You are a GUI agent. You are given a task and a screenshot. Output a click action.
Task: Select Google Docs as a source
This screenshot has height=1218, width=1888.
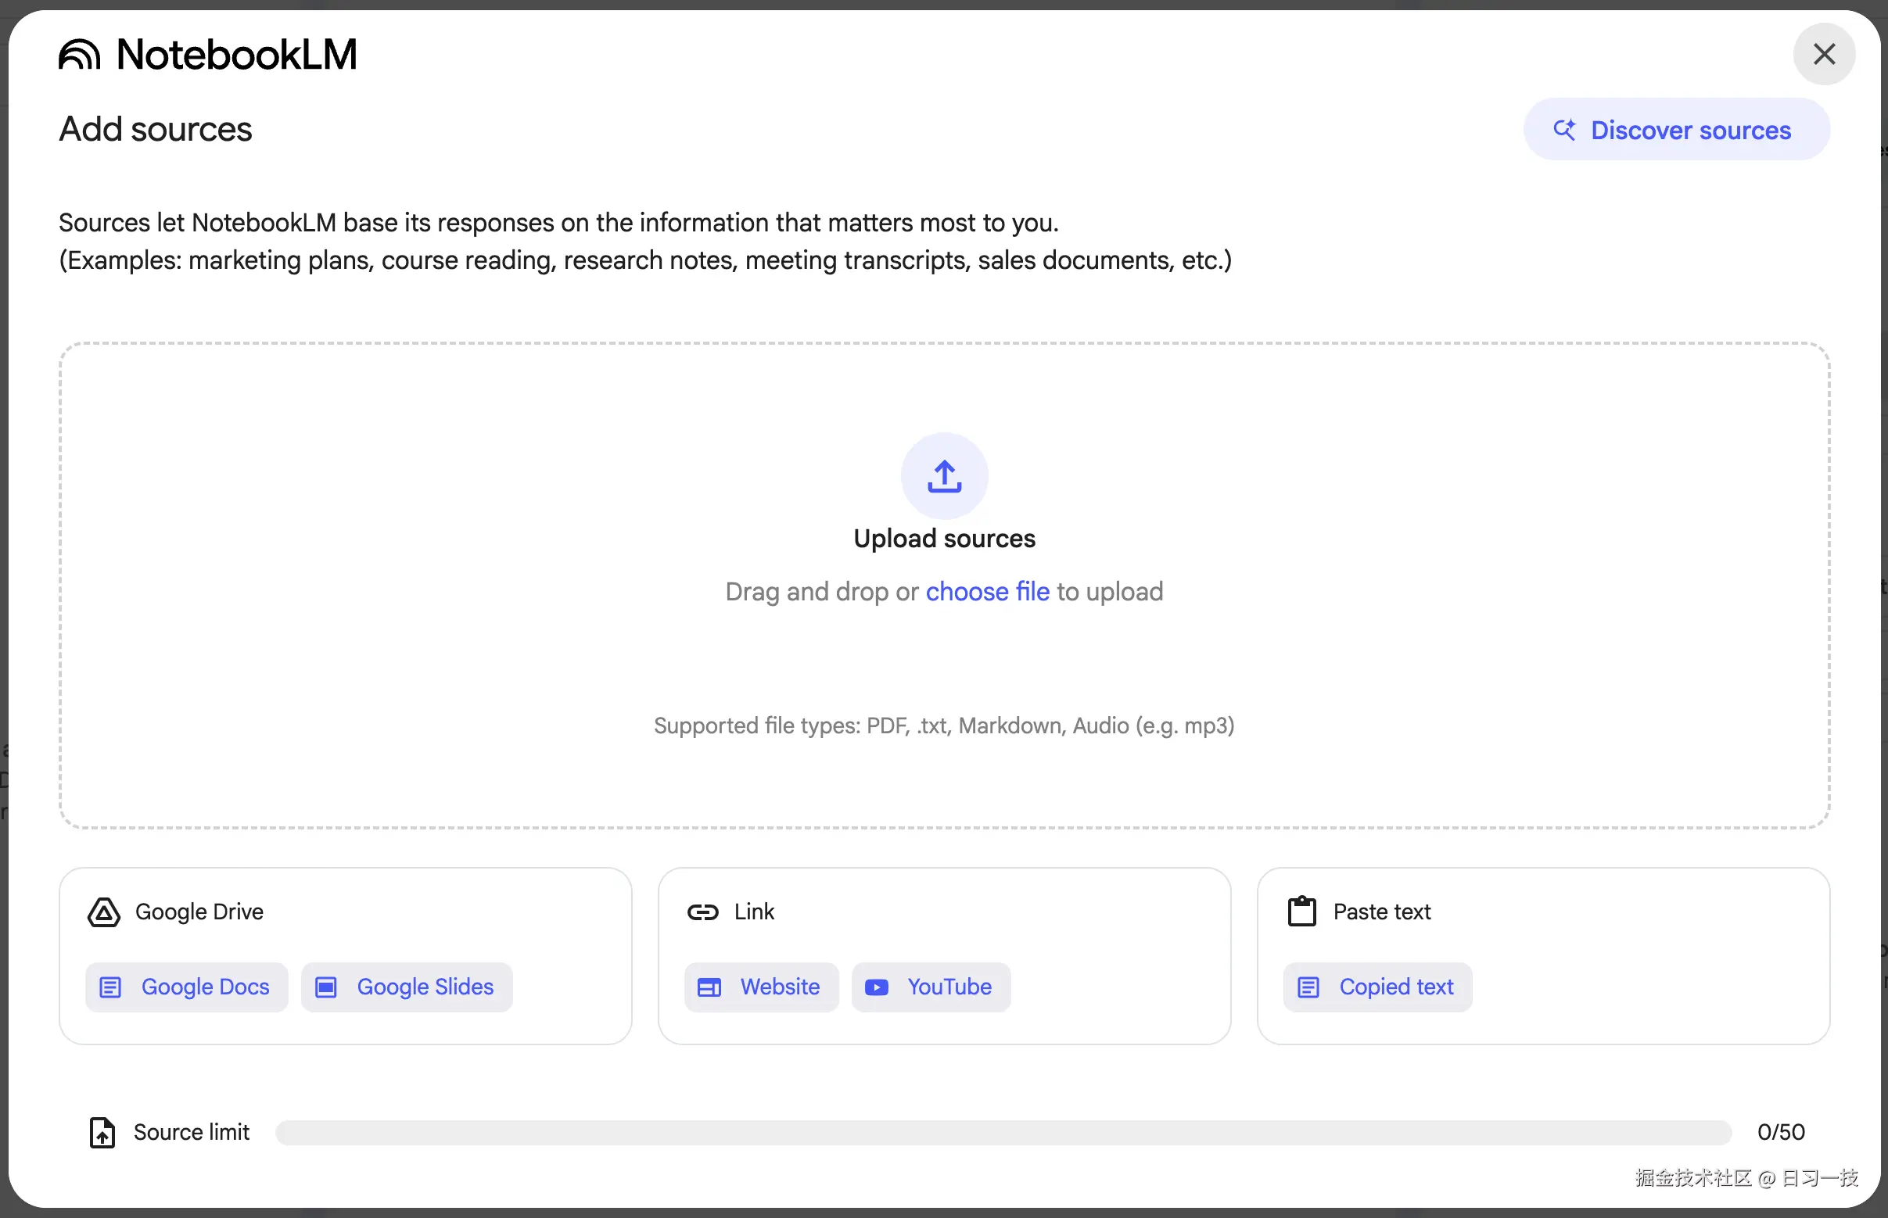[186, 987]
